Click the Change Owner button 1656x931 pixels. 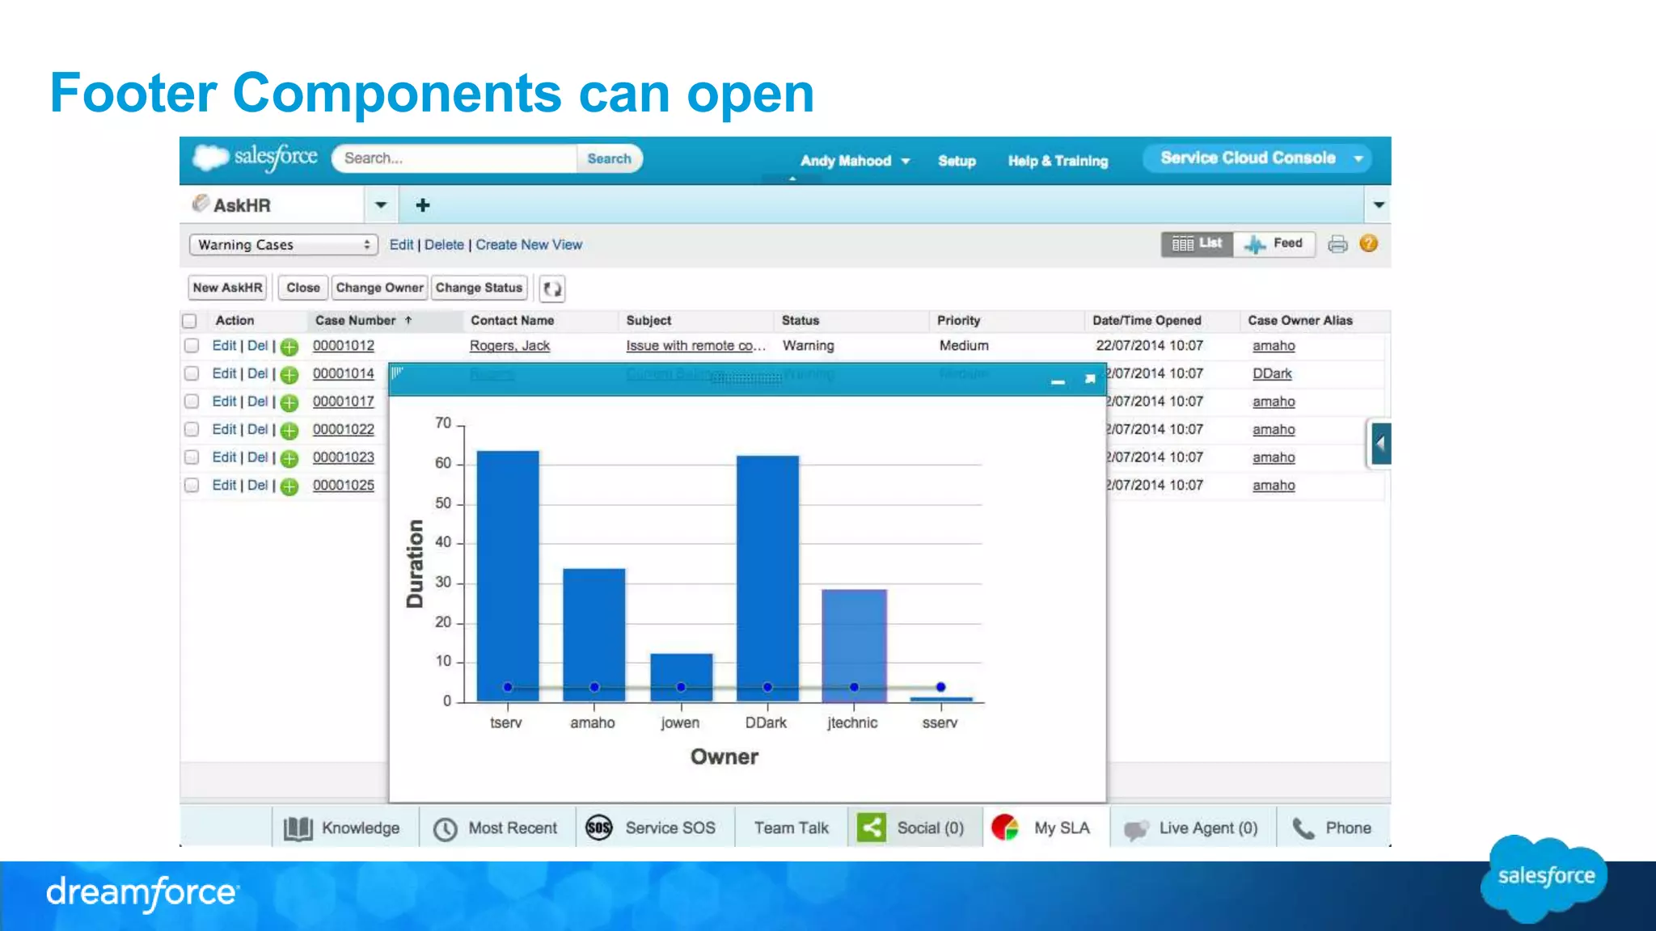[379, 288]
